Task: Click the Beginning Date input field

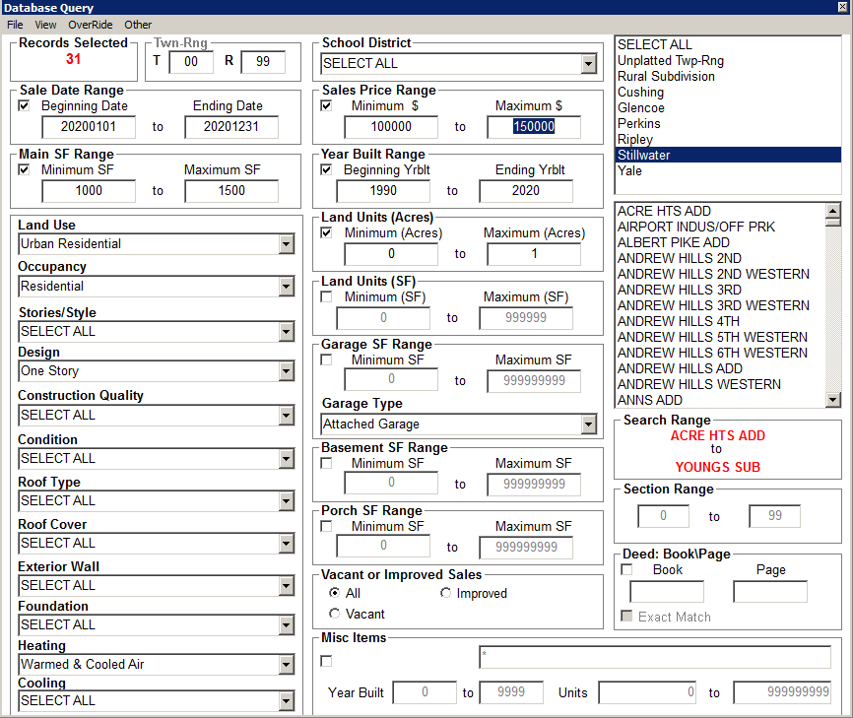Action: point(89,127)
